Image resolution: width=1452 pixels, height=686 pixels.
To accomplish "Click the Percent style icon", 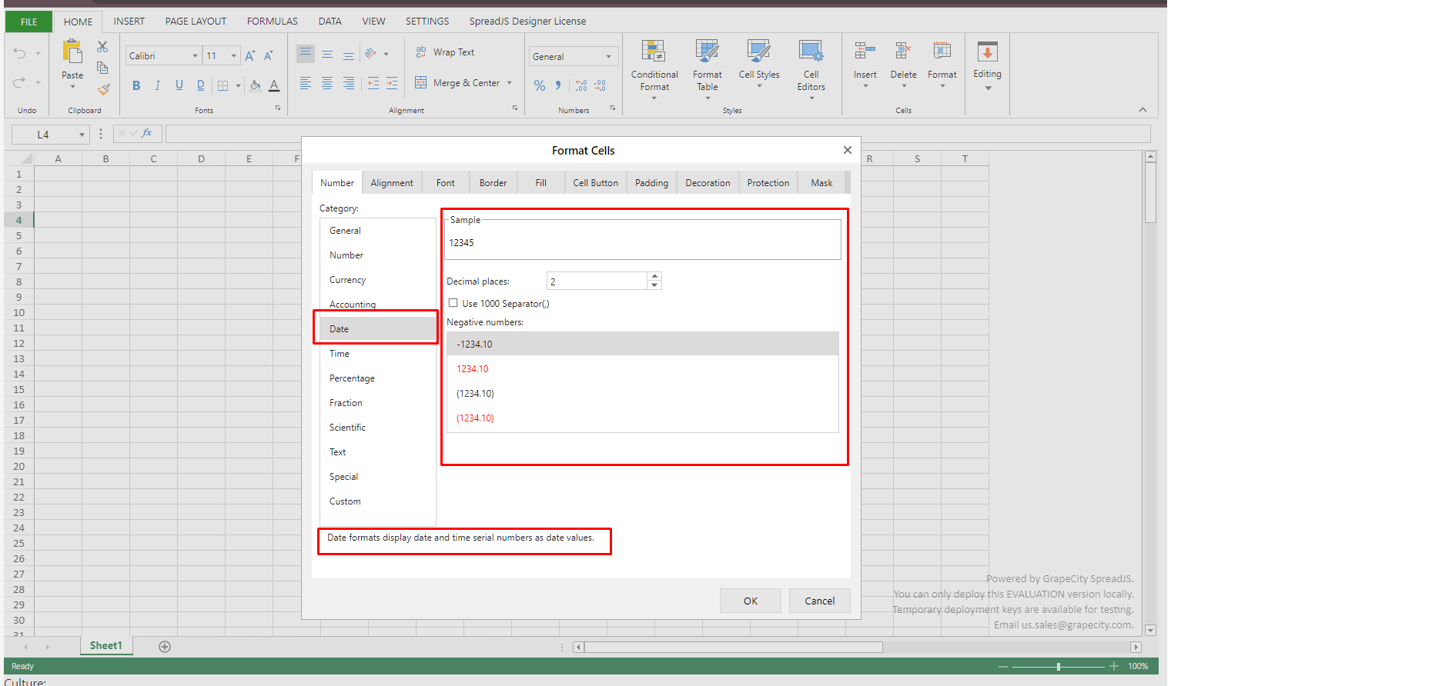I will coord(540,85).
